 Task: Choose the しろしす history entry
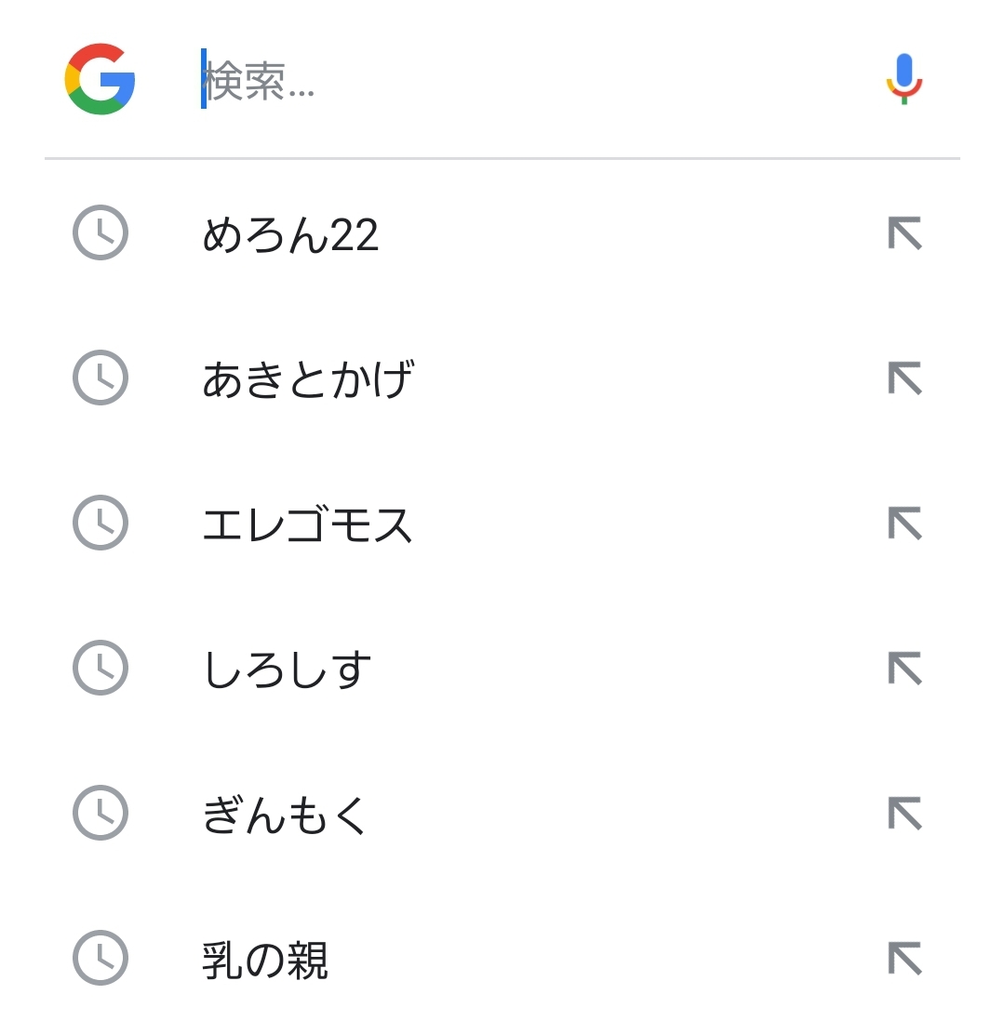pos(287,669)
